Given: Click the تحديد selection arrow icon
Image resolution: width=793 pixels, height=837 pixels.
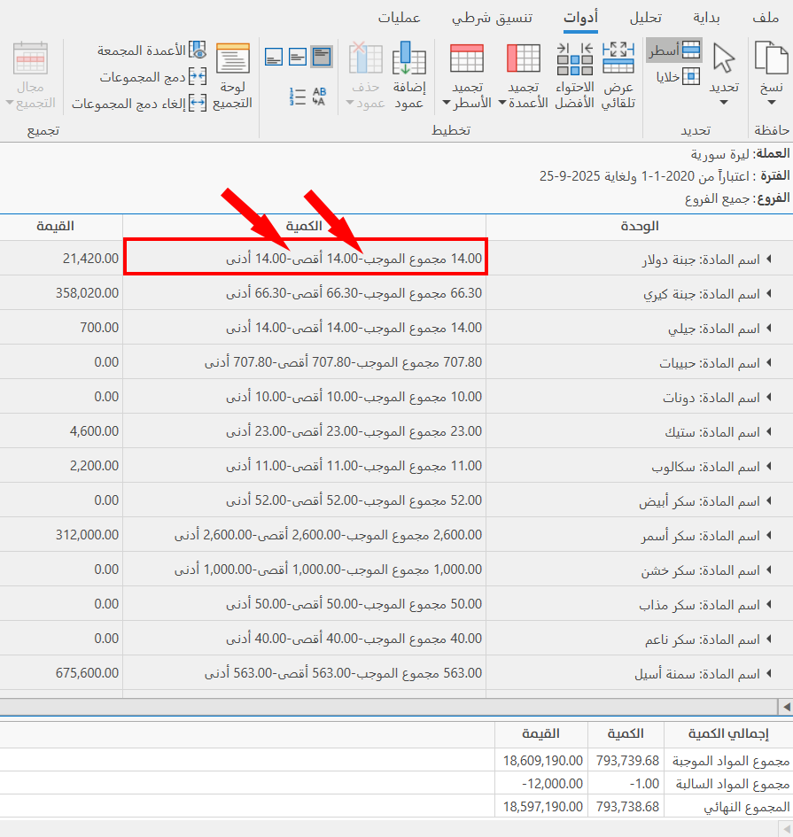Looking at the screenshot, I should click(x=725, y=58).
